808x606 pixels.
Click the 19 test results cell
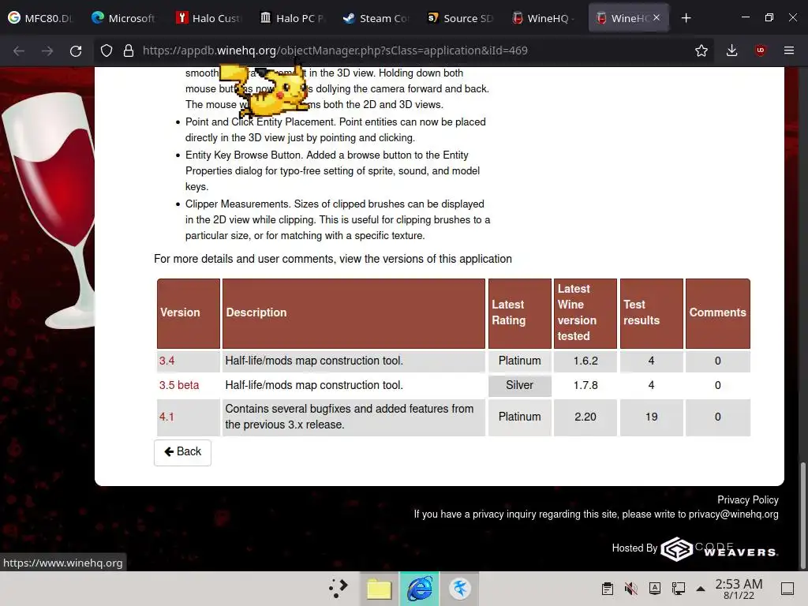[x=651, y=417]
